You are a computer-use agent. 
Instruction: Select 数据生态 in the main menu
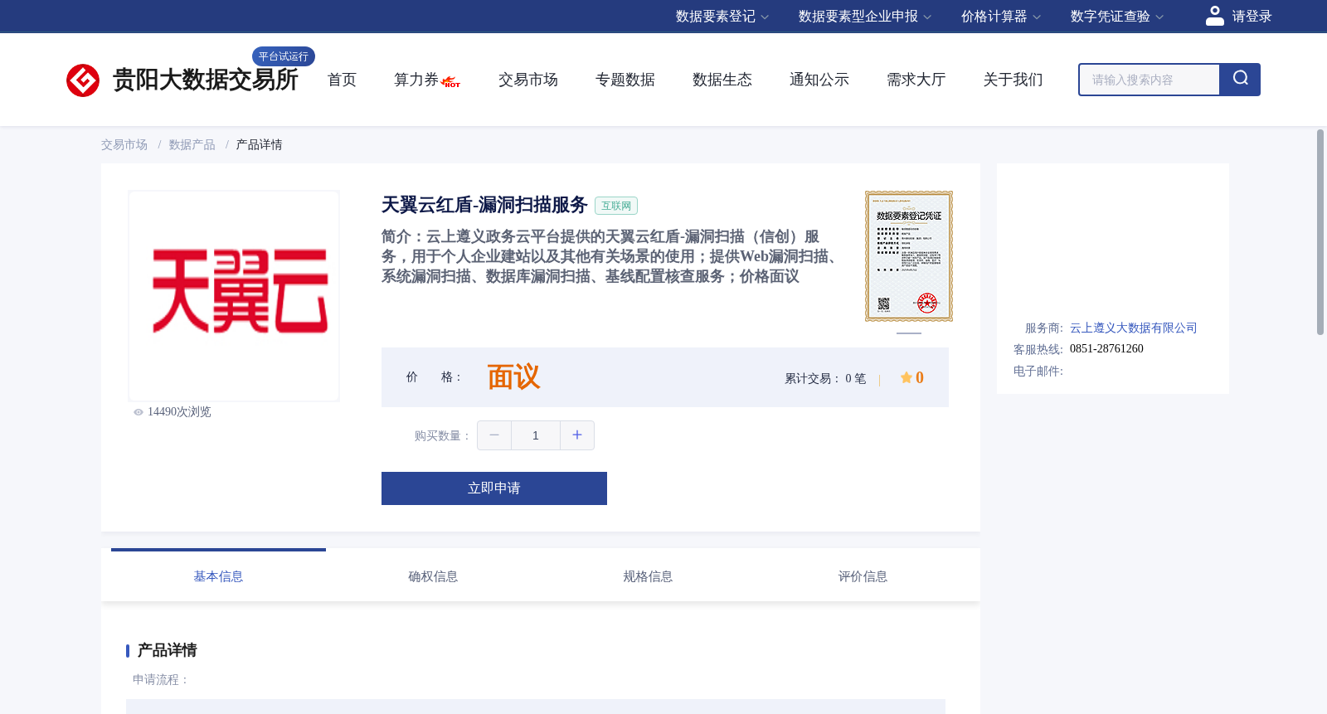(x=722, y=80)
